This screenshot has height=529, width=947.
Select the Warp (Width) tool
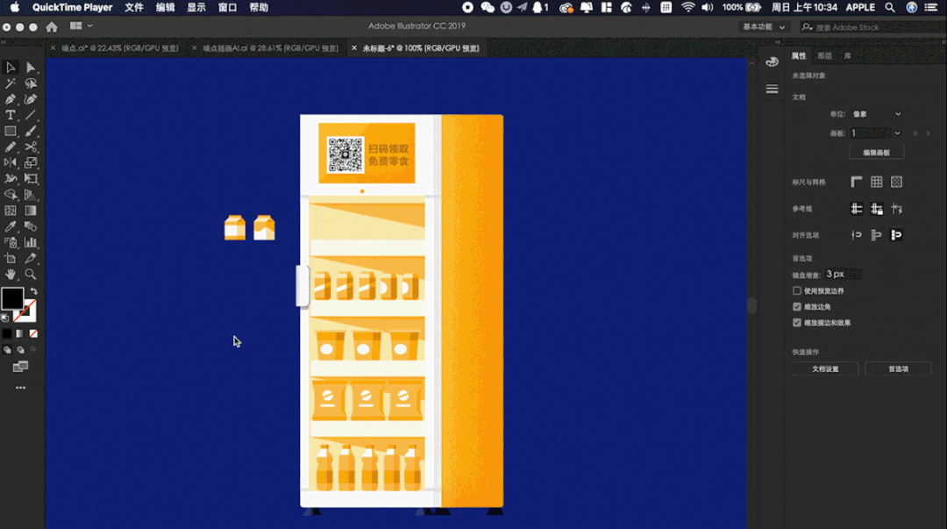11,178
